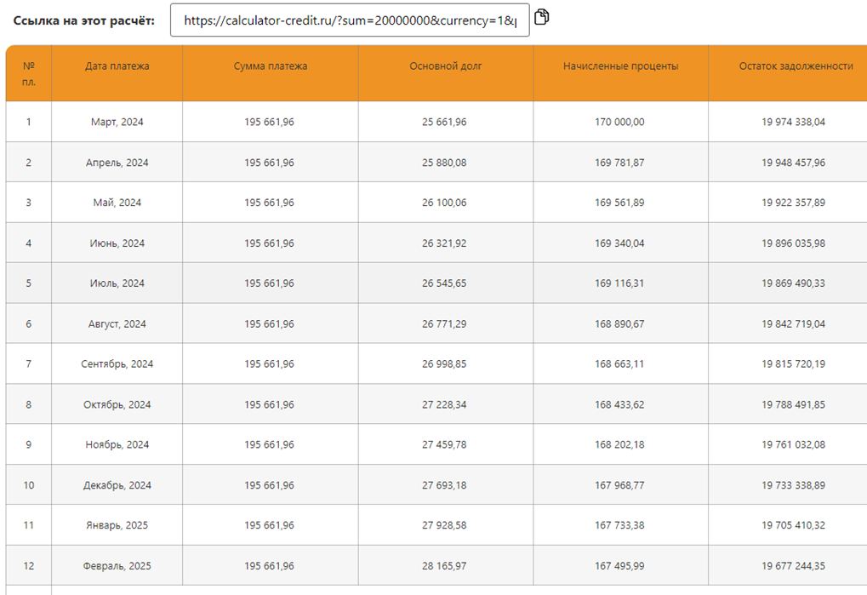
Task: Click the '№ пл.' column header
Action: pyautogui.click(x=29, y=73)
